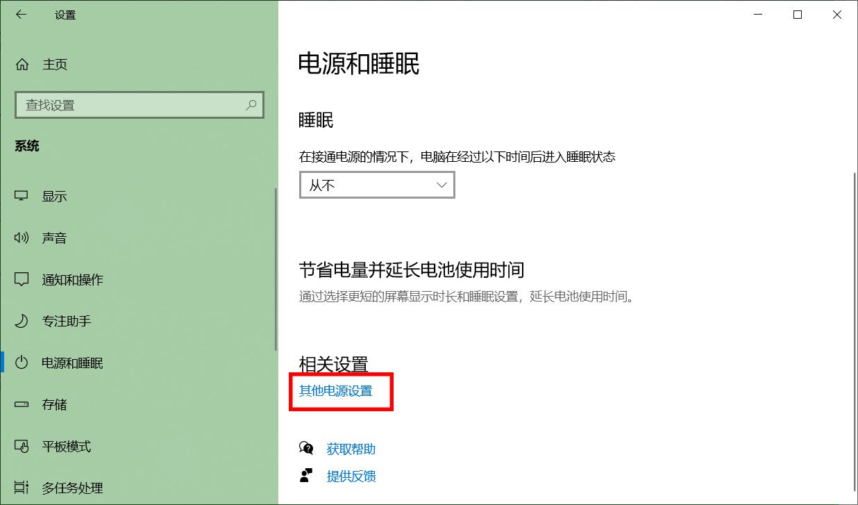Click the search magnifier in 查找设置 box
The height and width of the screenshot is (505, 858).
[251, 105]
